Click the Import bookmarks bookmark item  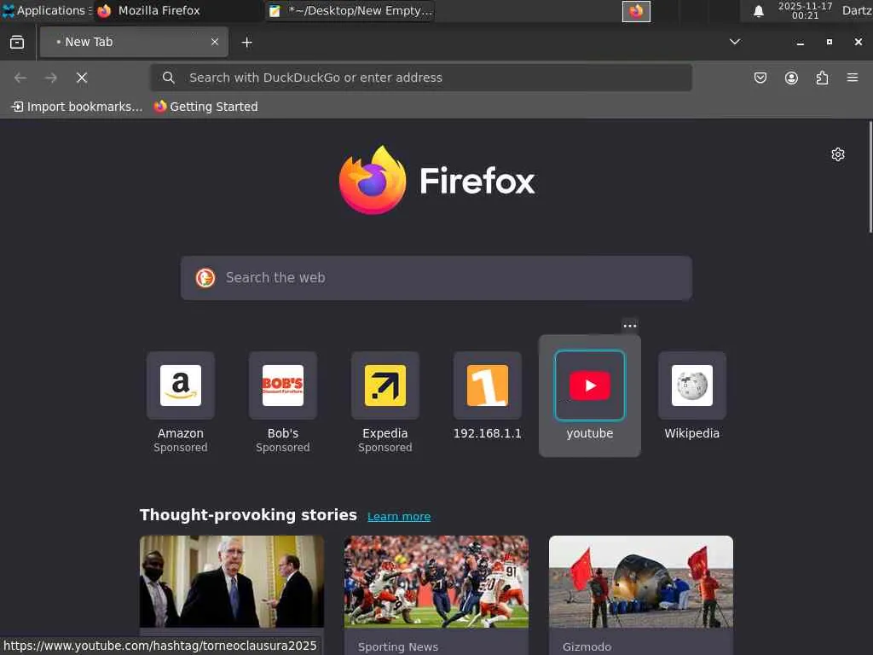pos(77,107)
